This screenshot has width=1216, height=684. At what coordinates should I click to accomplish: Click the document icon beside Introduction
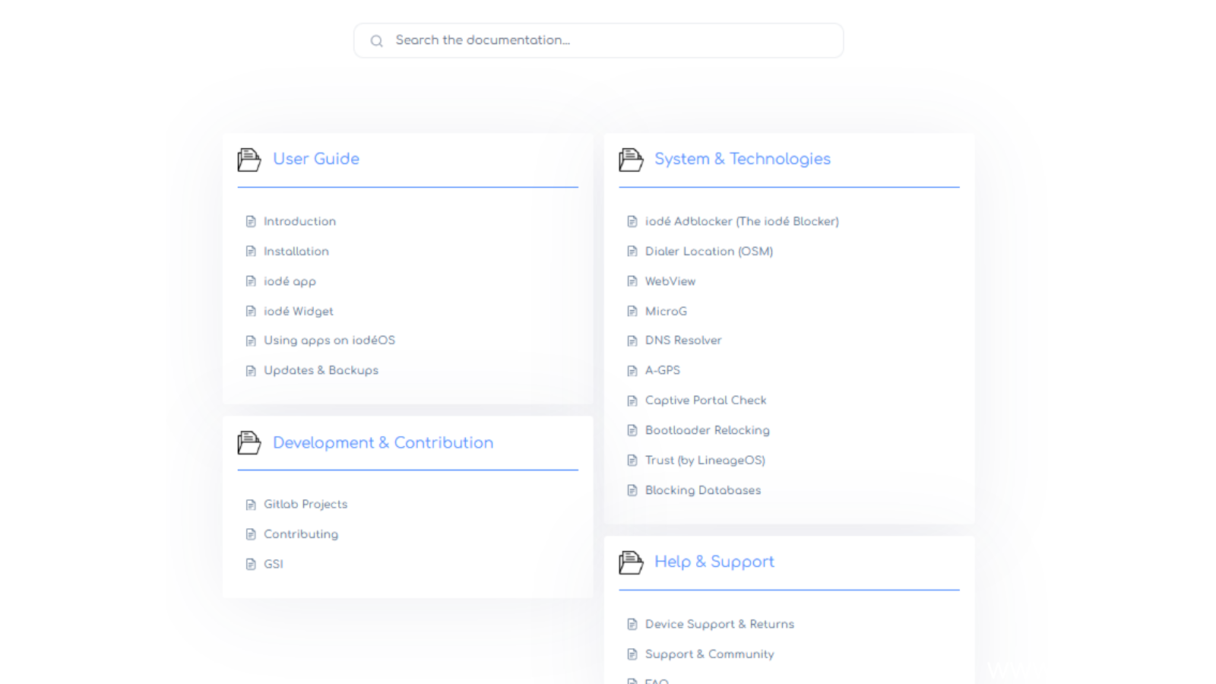point(251,222)
